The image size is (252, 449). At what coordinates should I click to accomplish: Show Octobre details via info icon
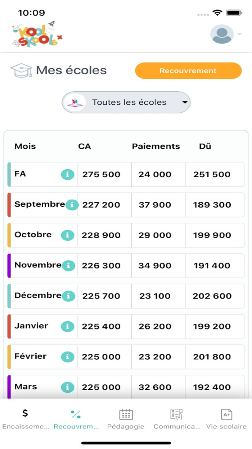pyautogui.click(x=67, y=235)
